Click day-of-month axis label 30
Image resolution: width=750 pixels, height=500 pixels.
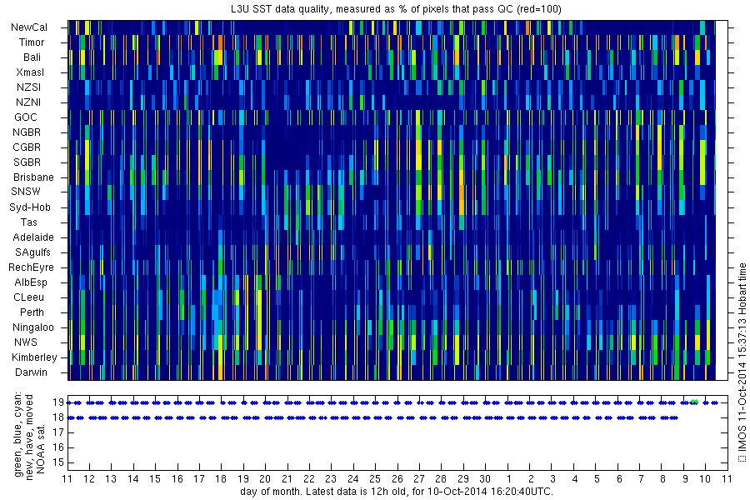click(485, 478)
